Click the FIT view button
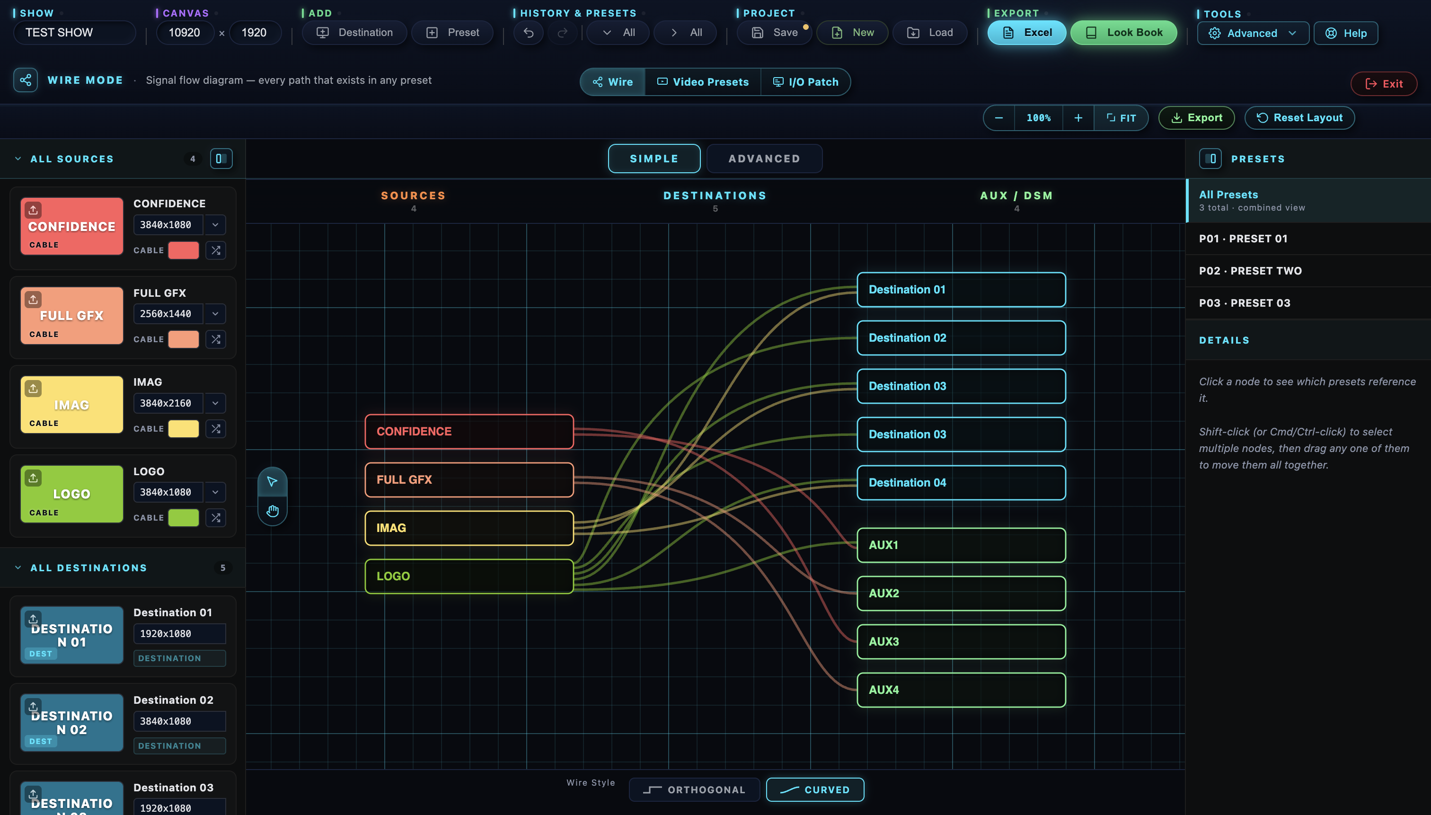This screenshot has width=1431, height=815. click(1121, 117)
